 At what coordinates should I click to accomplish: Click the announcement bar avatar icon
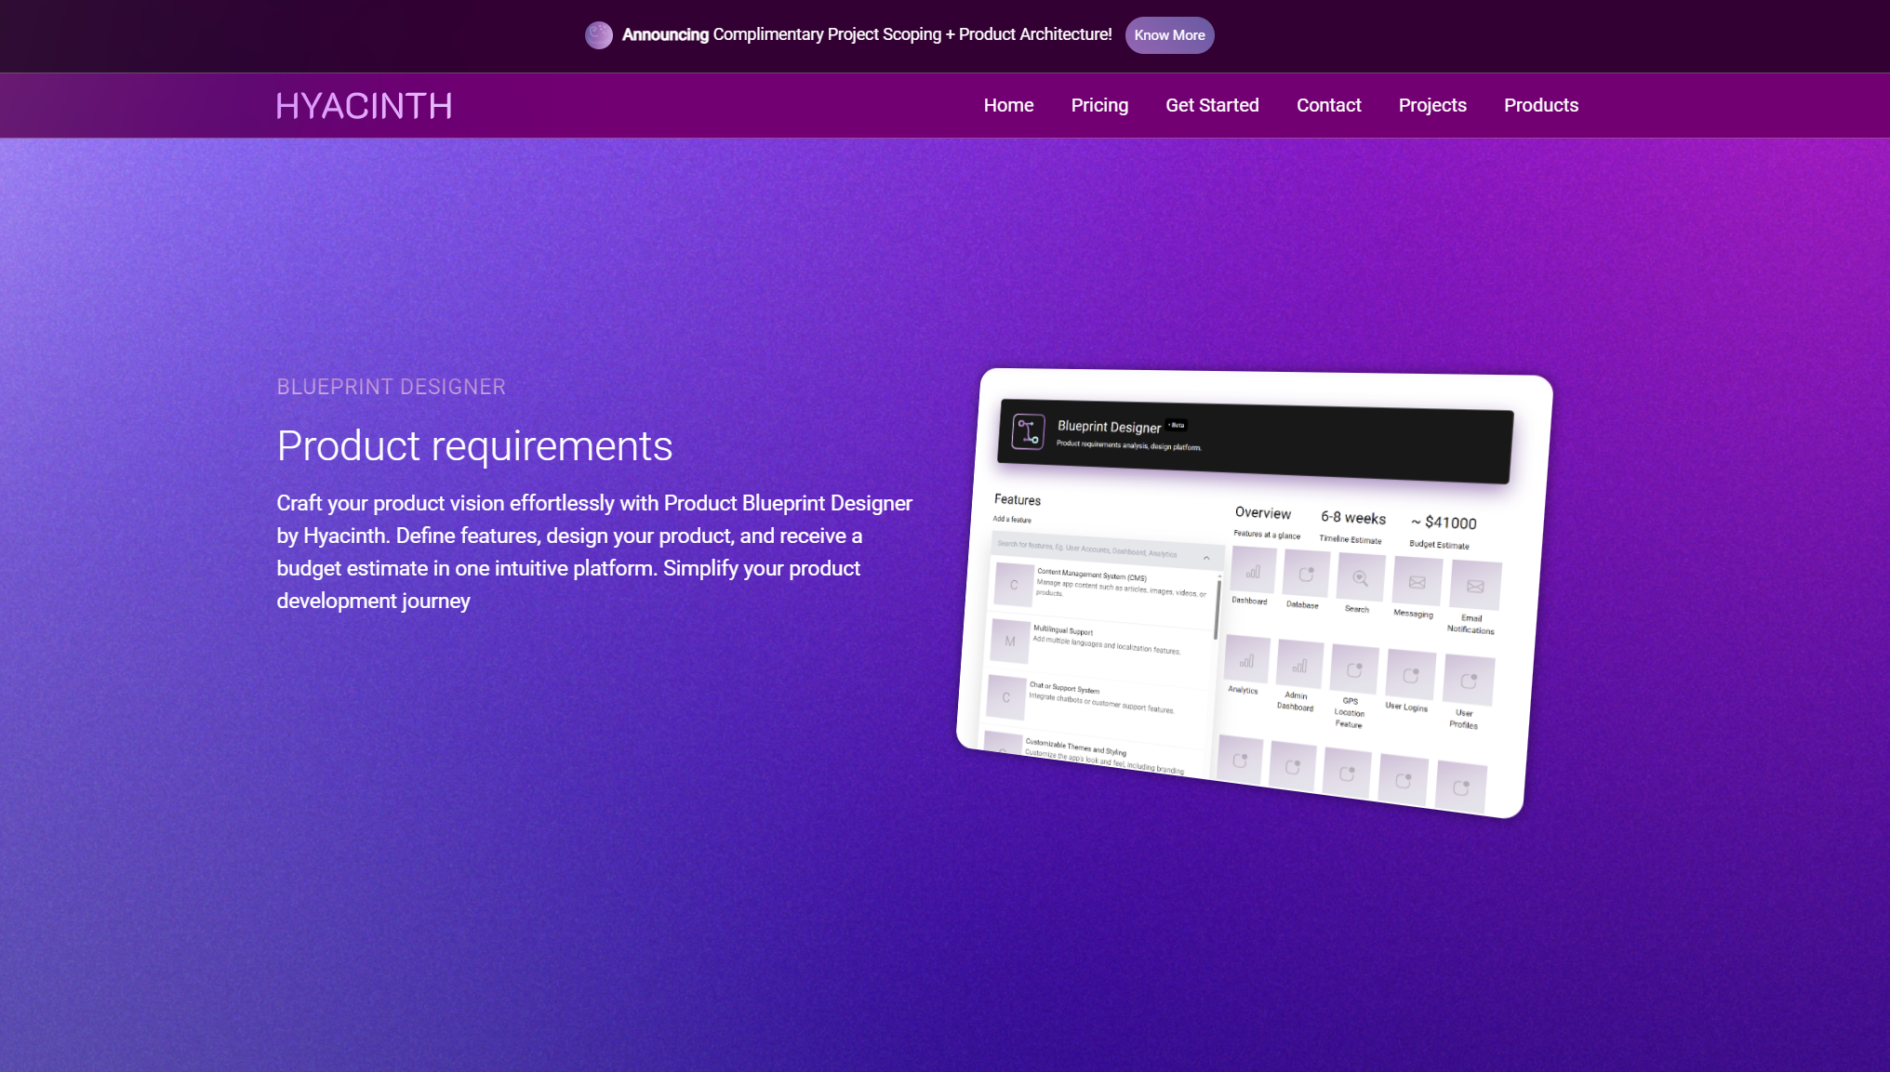pyautogui.click(x=599, y=35)
